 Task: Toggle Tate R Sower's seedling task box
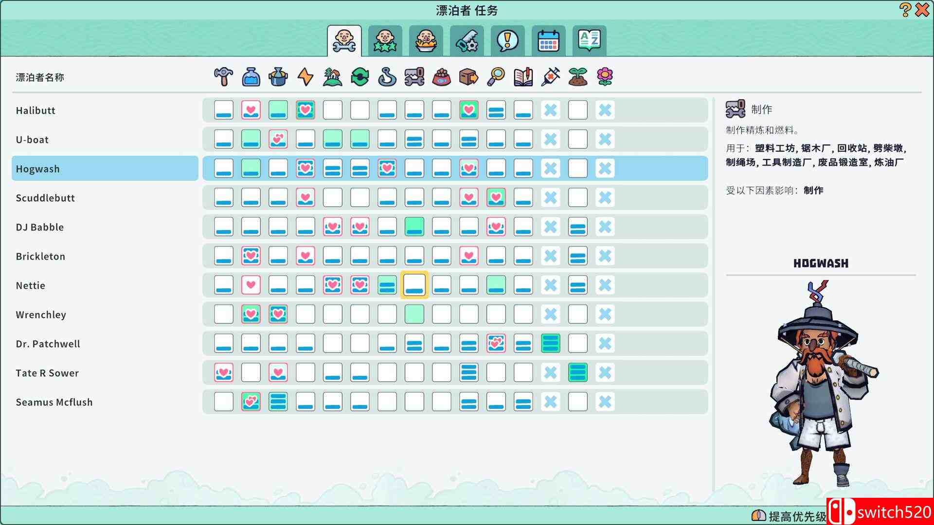click(x=578, y=373)
